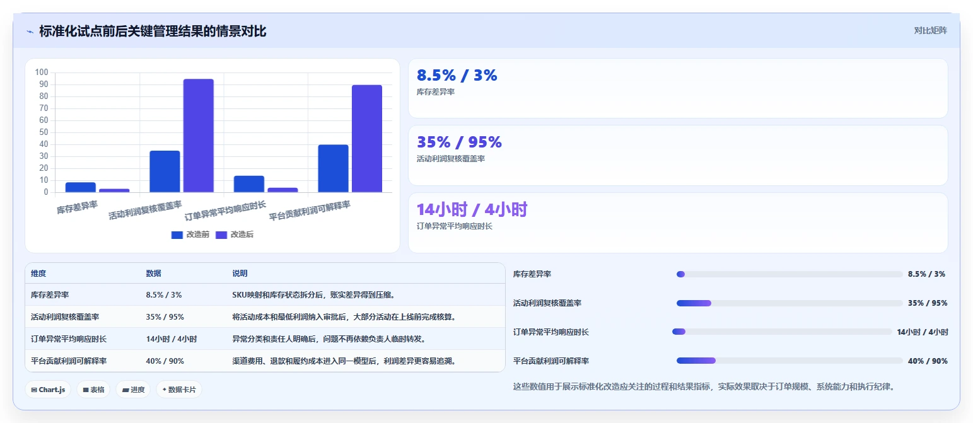Click the 改造后 bar for 平台贡献利润可解释率
Screen dimensions: 973x423
point(367,139)
